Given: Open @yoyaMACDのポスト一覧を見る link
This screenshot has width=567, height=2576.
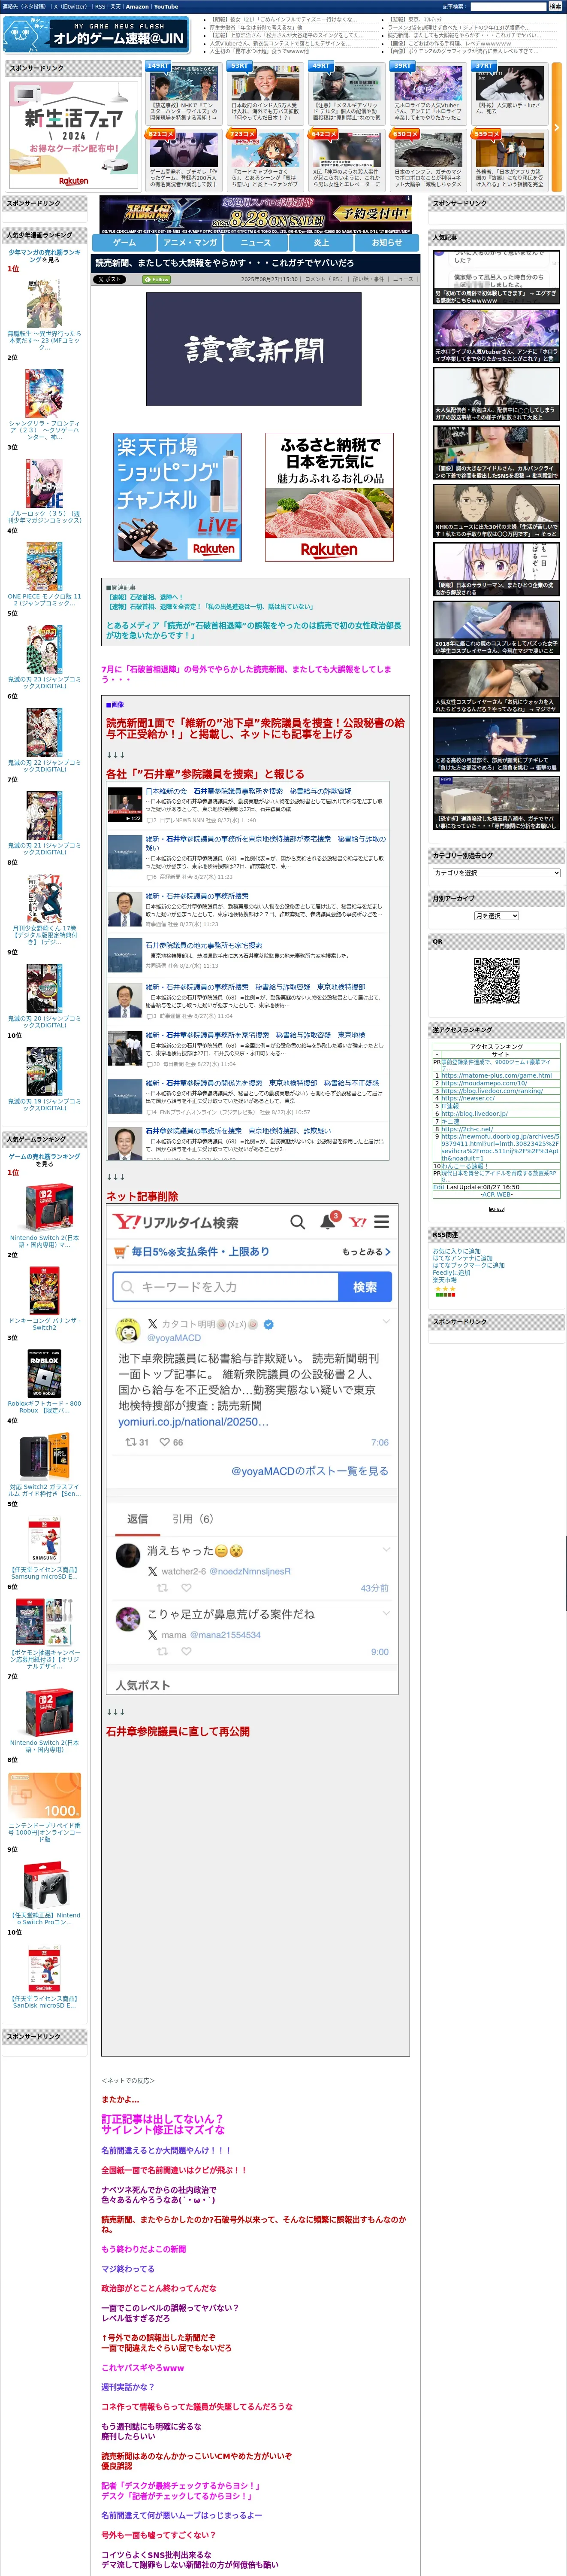Looking at the screenshot, I should (310, 1471).
